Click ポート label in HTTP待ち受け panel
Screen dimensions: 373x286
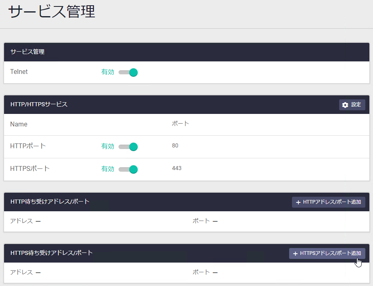click(201, 221)
